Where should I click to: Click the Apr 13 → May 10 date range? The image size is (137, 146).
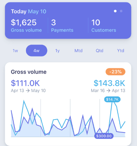(28, 91)
